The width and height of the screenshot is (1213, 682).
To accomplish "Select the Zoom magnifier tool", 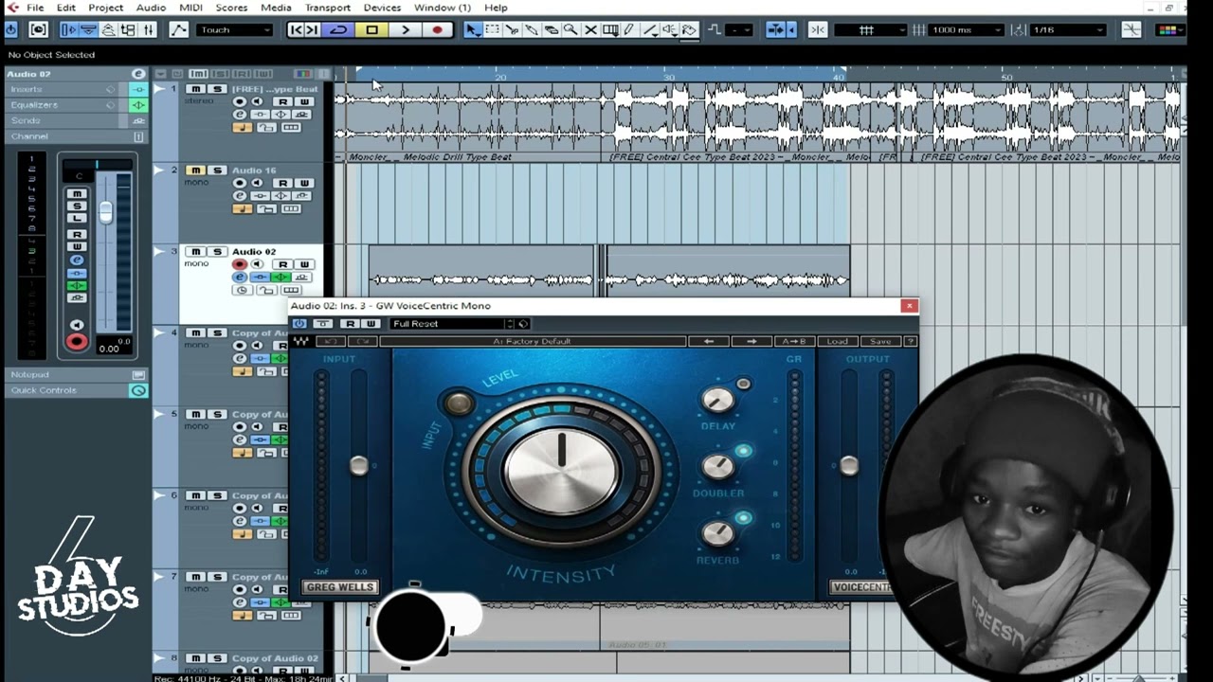I will [570, 30].
